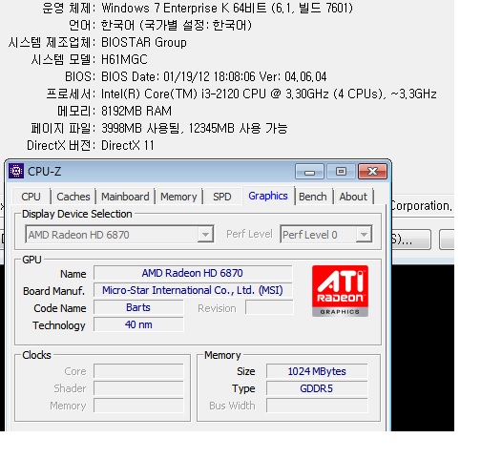
Task: Click the Board Manuf. MSI field
Action: coord(193,290)
